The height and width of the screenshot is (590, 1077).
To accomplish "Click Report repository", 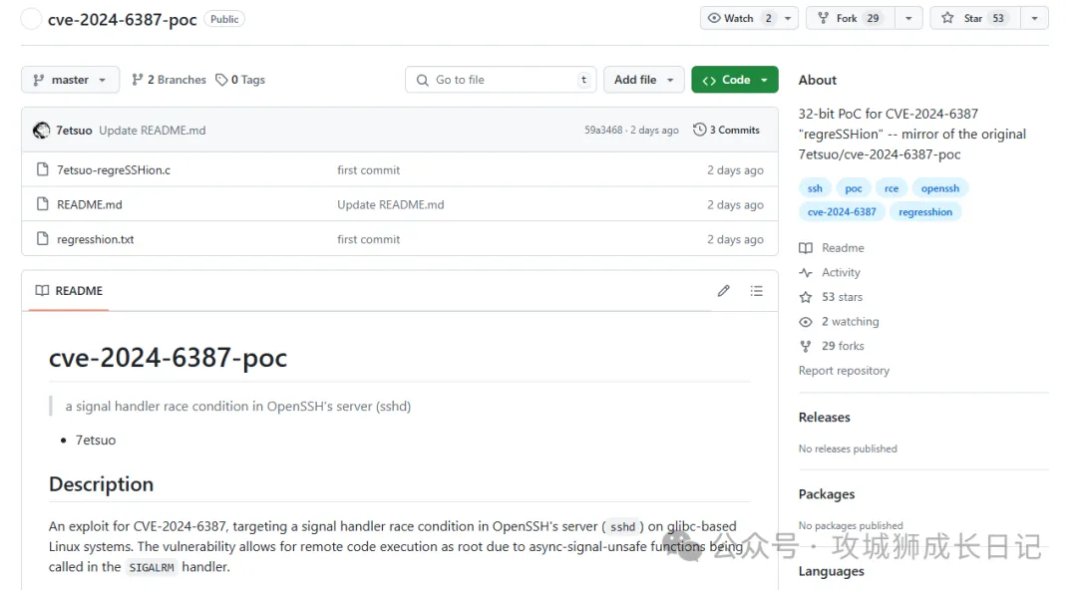I will tap(844, 371).
